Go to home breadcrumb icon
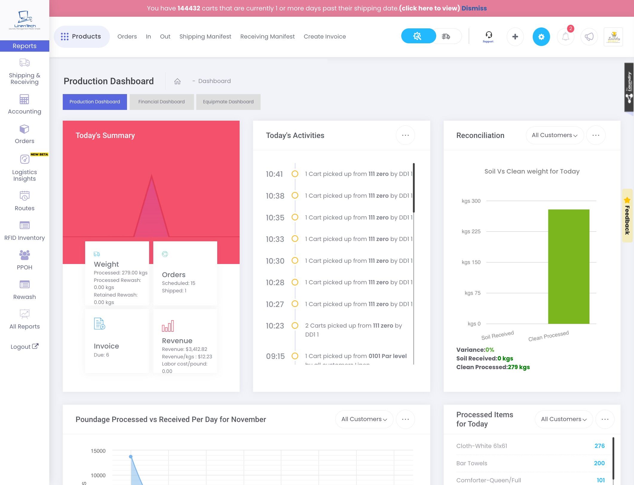This screenshot has height=485, width=634. pyautogui.click(x=177, y=81)
